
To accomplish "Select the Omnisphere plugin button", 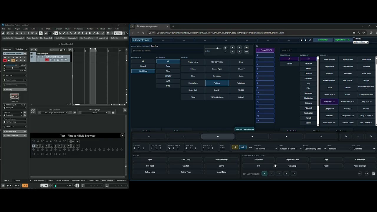I will (193, 83).
